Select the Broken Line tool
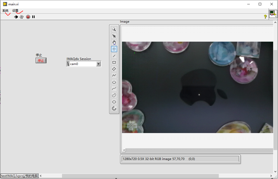This screenshot has width=278, height=179. (114, 75)
